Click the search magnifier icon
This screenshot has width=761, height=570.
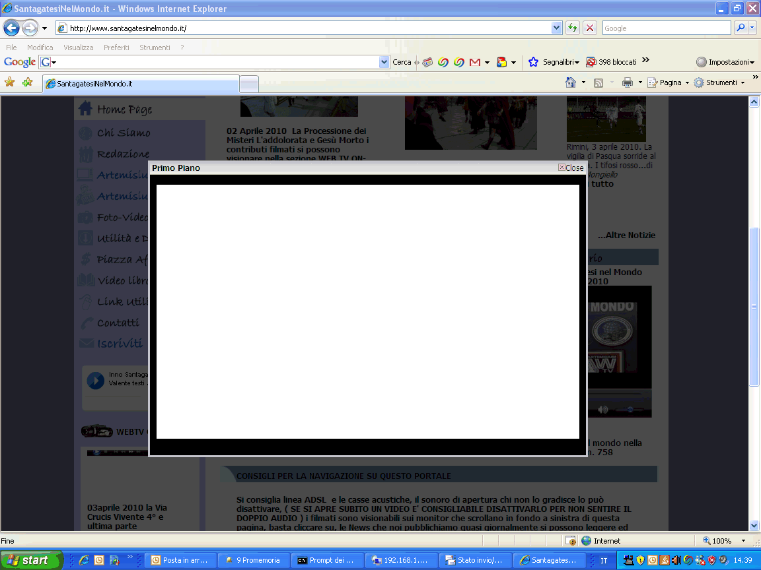coord(740,28)
